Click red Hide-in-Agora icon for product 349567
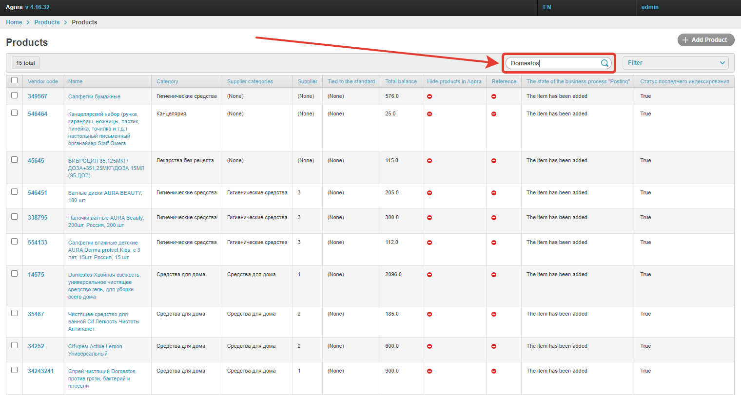Viewport: 741px width, 395px height. pyautogui.click(x=429, y=96)
